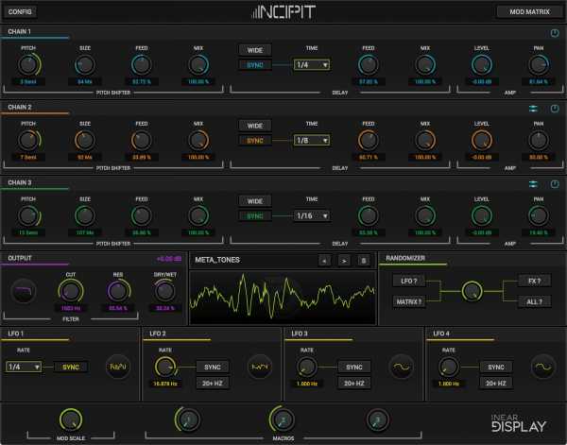Open Chain 3 delay Time 1/16 dropdown

pyautogui.click(x=312, y=216)
